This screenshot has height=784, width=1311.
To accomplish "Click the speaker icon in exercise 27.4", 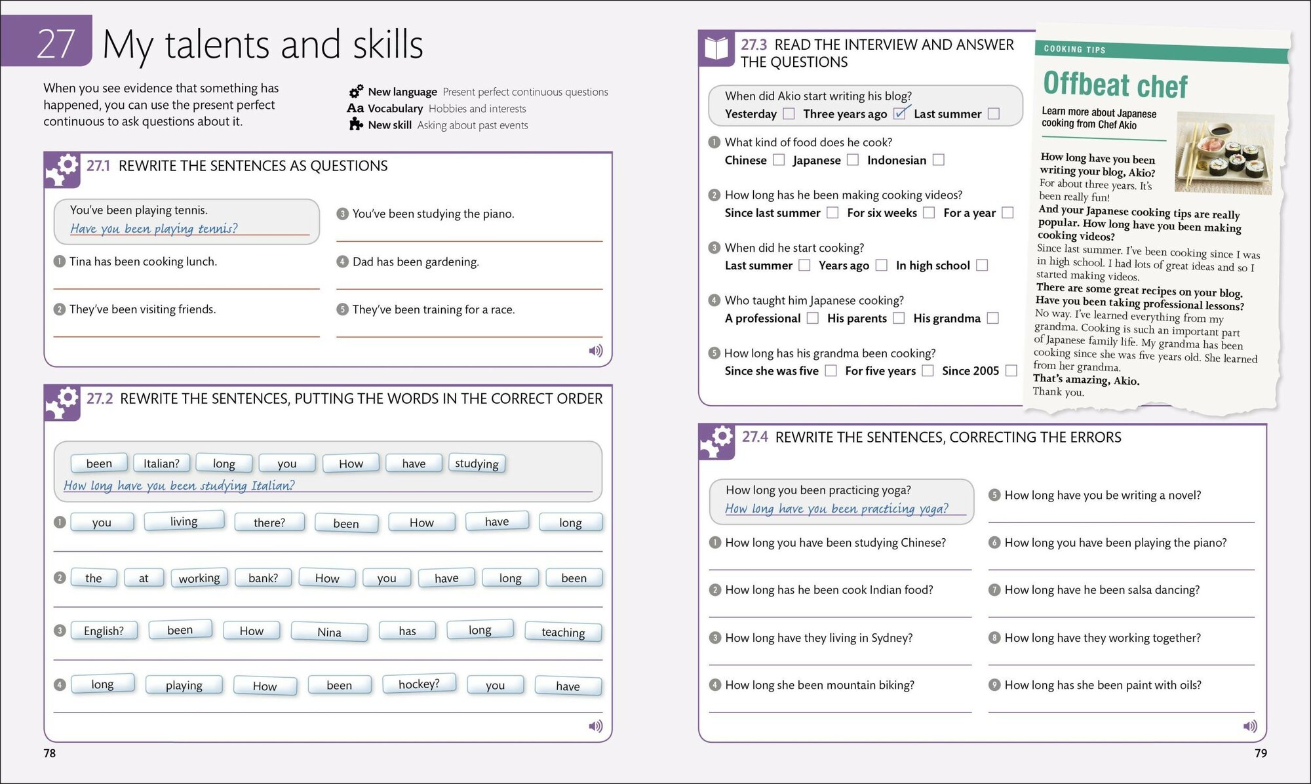I will (1250, 726).
